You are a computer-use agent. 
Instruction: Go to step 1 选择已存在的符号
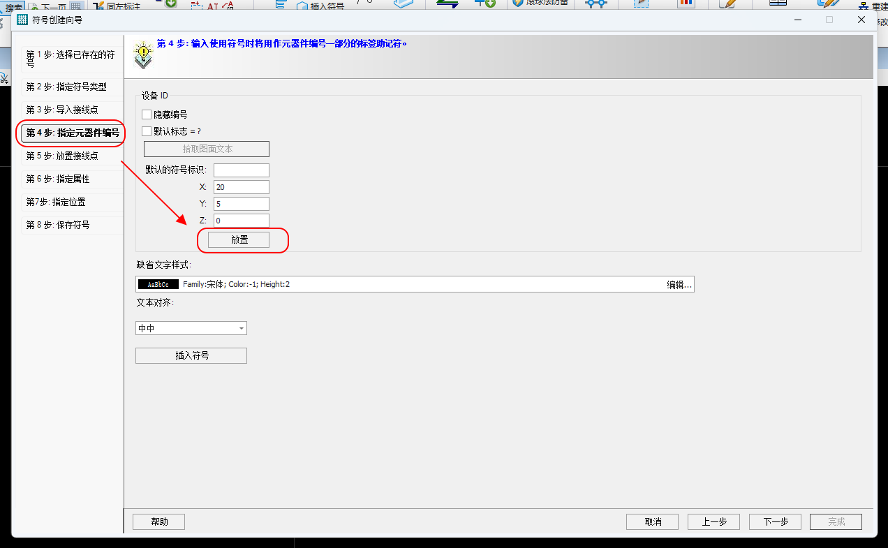click(71, 58)
